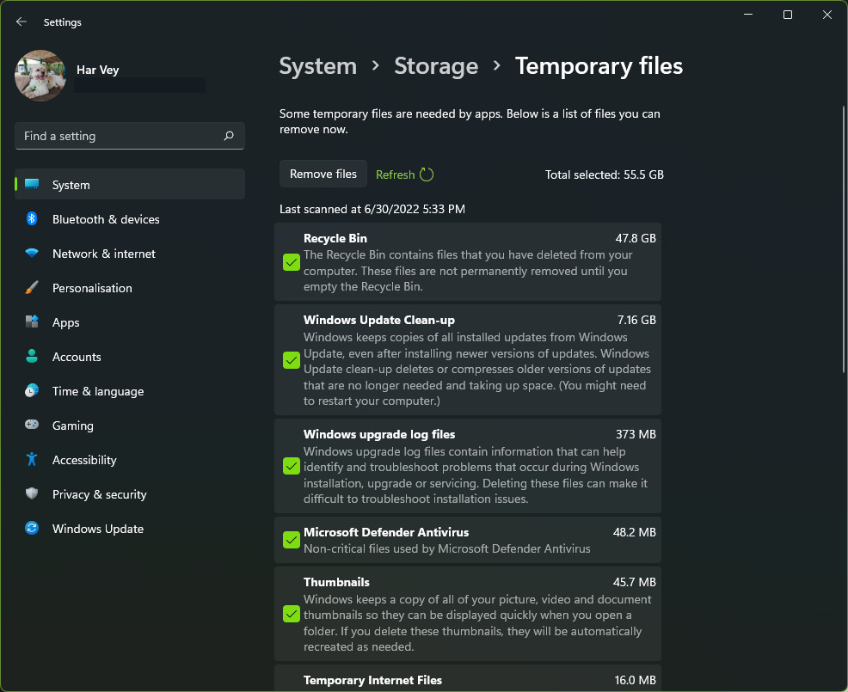This screenshot has height=692, width=848.
Task: Navigate to Storage via the breadcrumb
Action: [436, 66]
